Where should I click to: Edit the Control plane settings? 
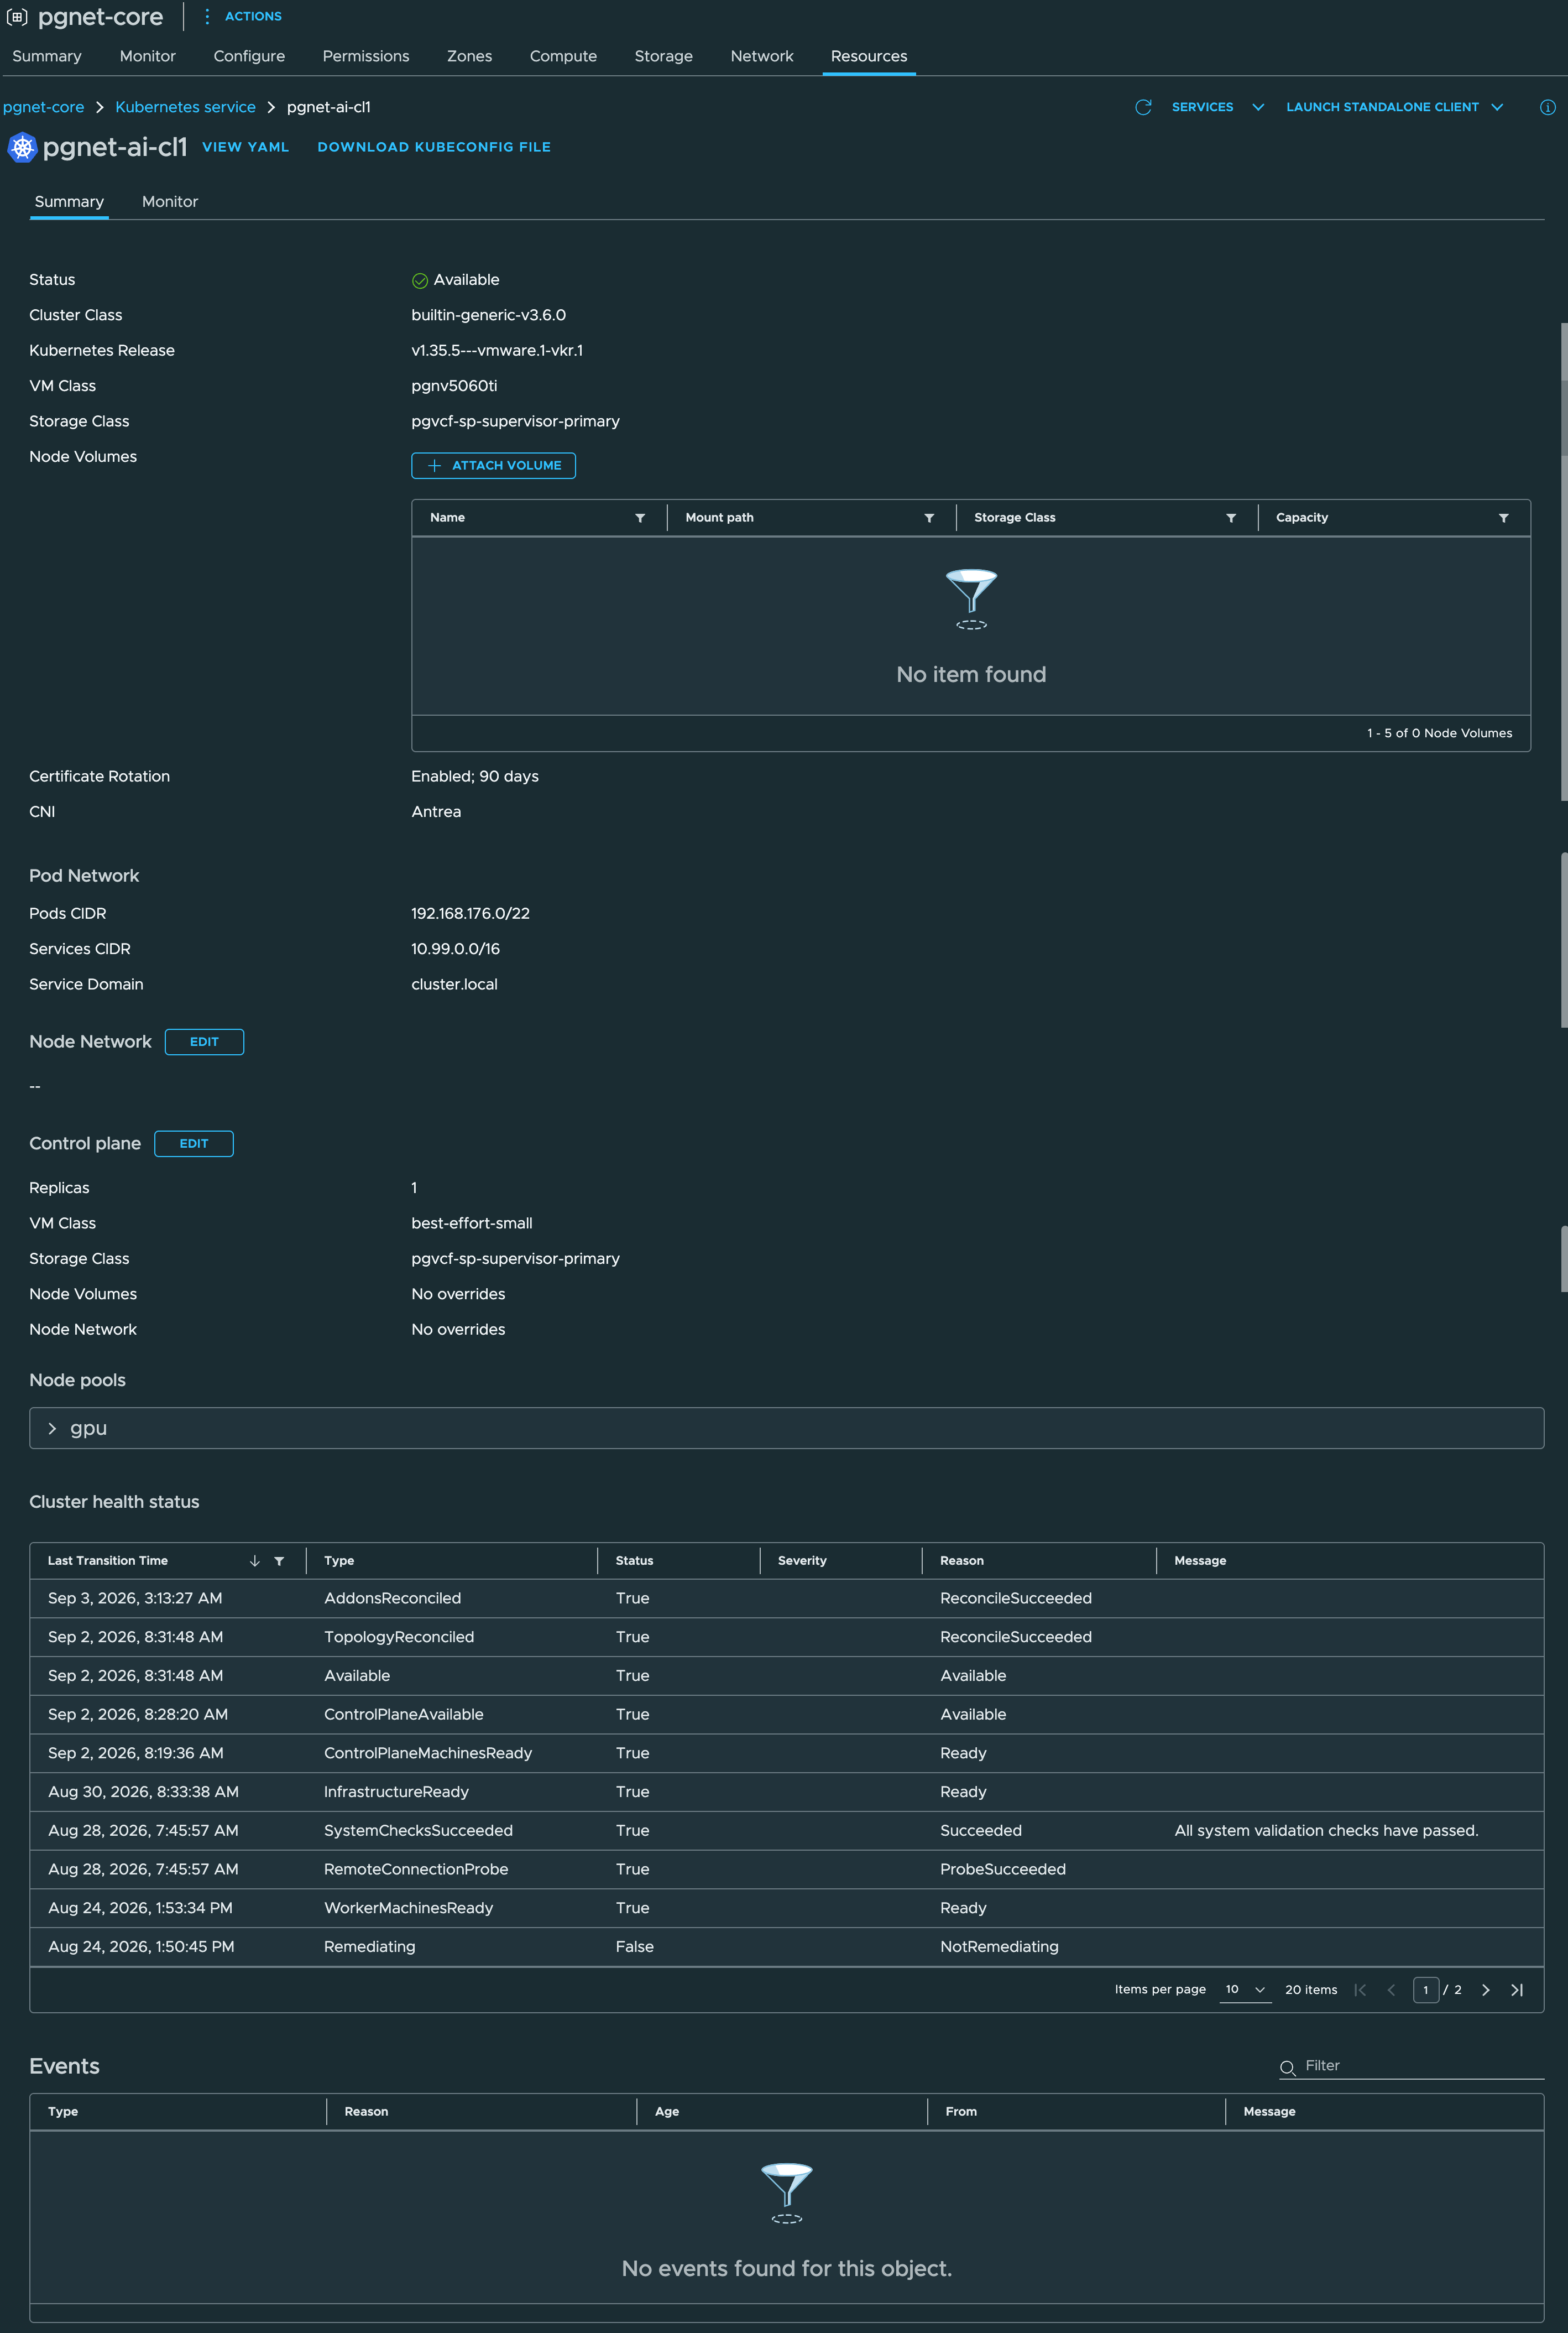pyautogui.click(x=194, y=1144)
